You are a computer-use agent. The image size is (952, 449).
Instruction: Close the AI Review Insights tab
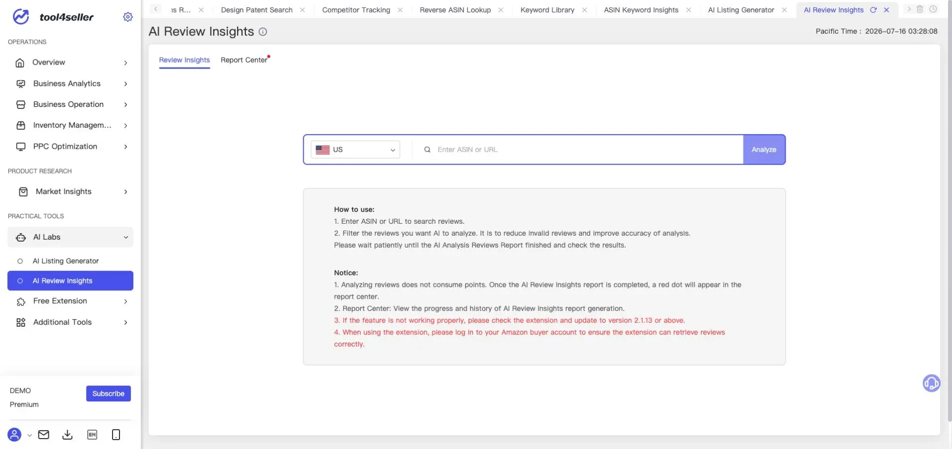click(x=886, y=10)
